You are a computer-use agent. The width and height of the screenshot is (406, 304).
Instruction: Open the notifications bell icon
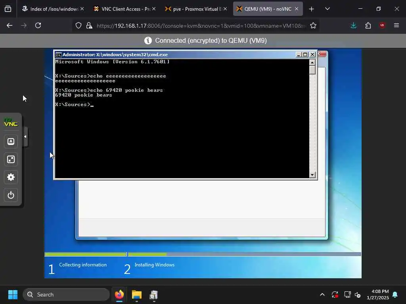395,294
